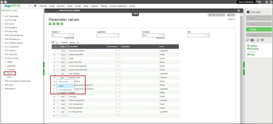
Task: Go to previous record arrow
Action: [54, 24]
